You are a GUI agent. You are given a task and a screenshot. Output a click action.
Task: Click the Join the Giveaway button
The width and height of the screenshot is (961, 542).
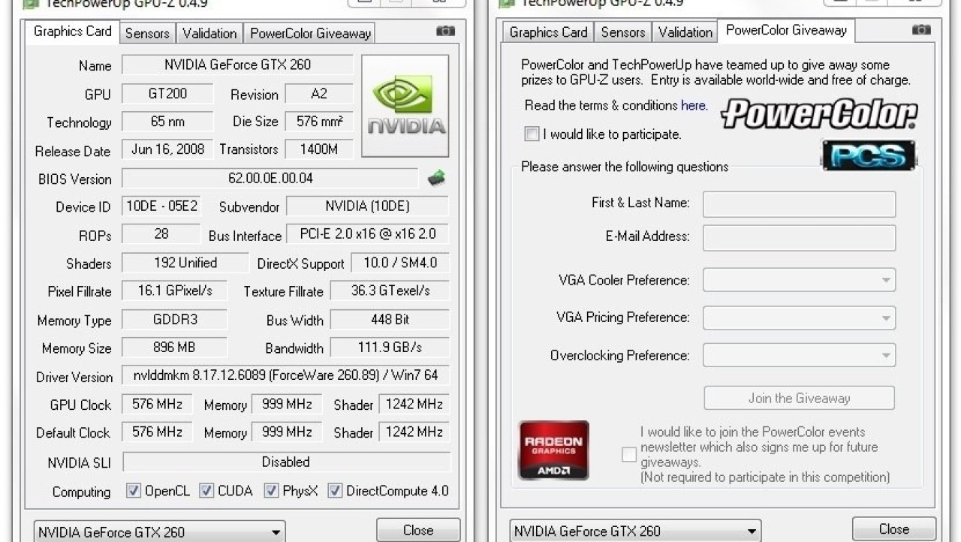coord(799,398)
